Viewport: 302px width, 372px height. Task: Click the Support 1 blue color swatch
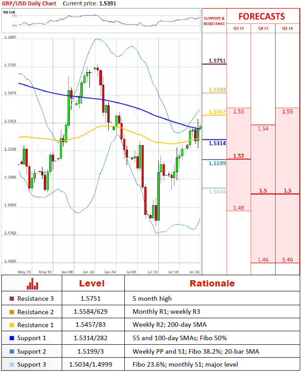[x=12, y=338]
